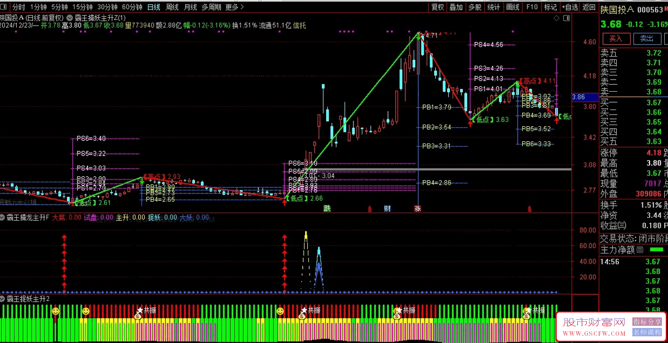Click the stock name 陕国投A in the quote panel

coord(617,9)
